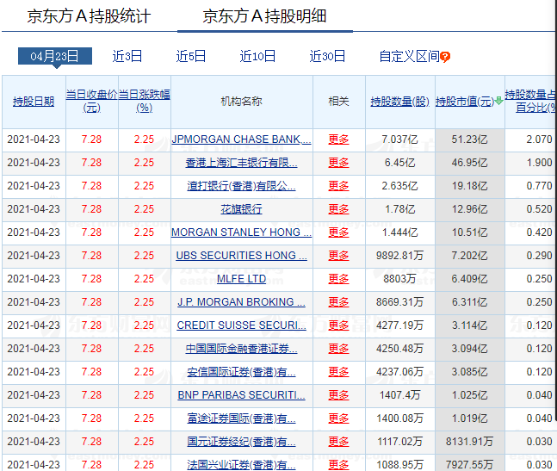Open 香港上海汇丰银行有限 institution link
The width and height of the screenshot is (557, 471).
241,163
